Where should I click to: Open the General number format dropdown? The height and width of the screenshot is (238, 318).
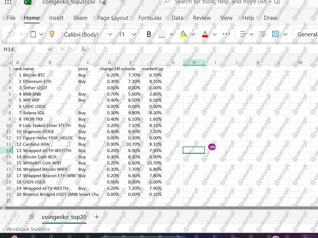pos(306,34)
